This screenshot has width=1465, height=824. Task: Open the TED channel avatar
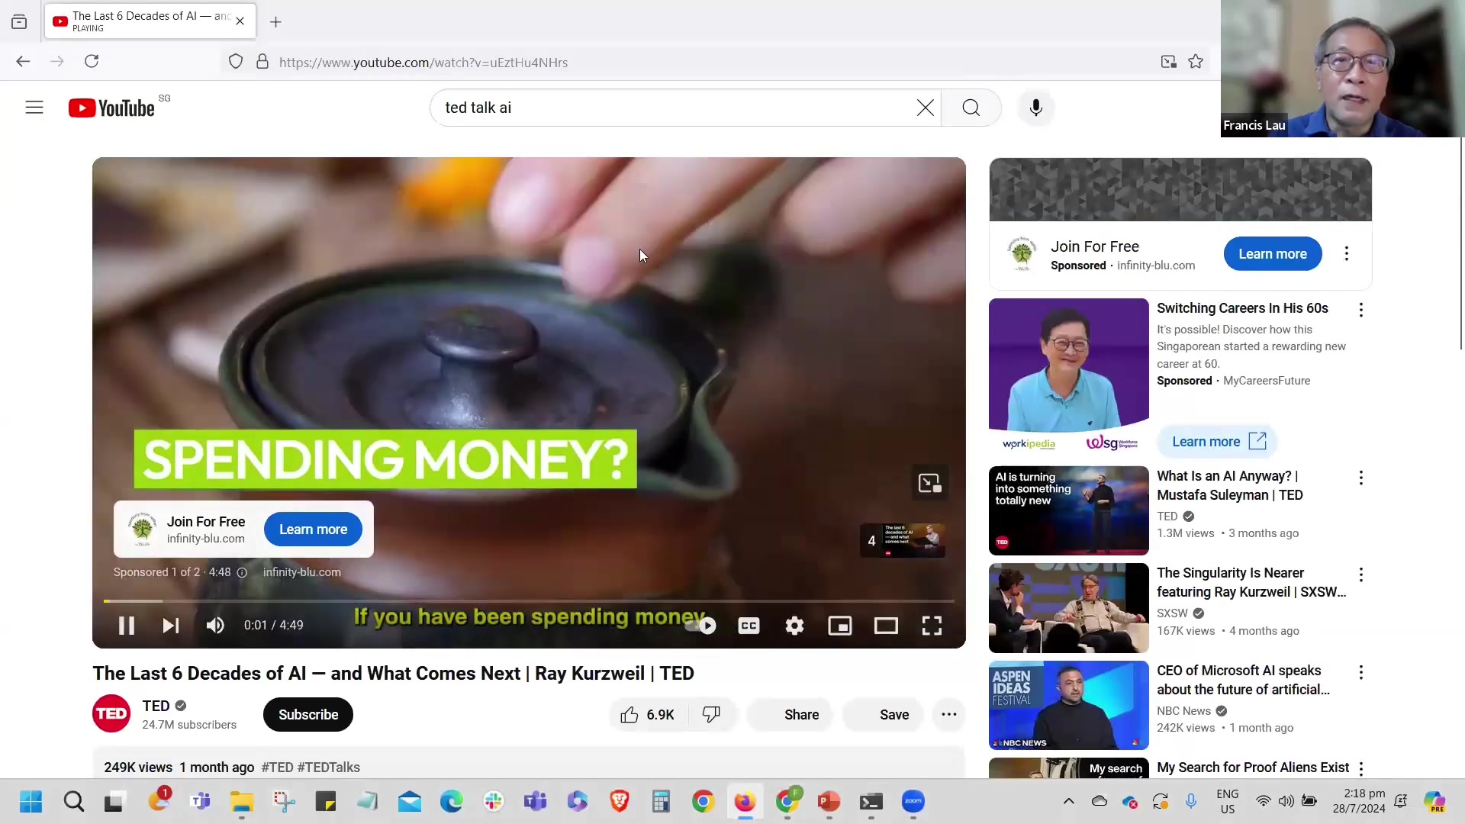click(x=111, y=714)
